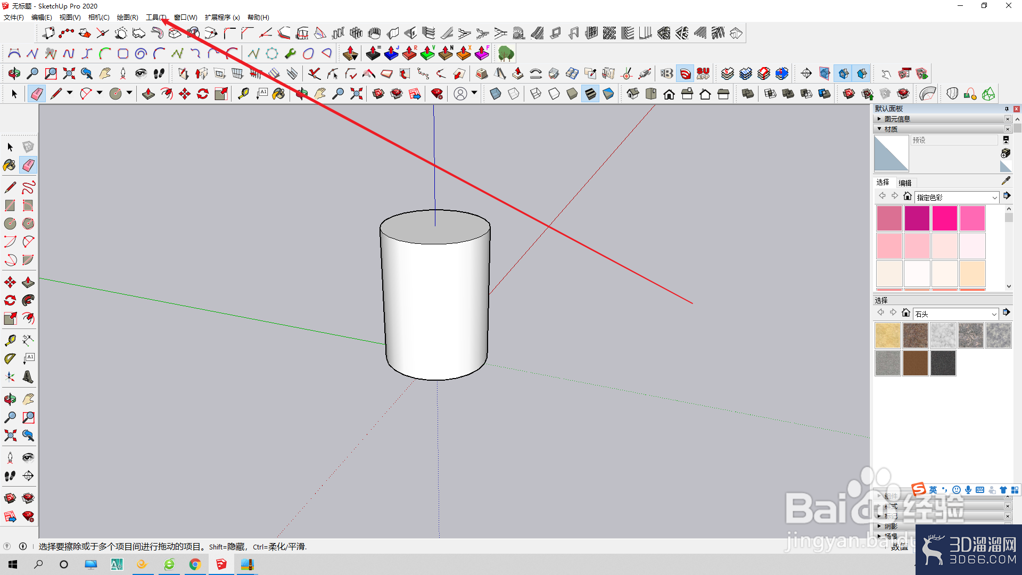Click the 预设 material name field

pos(954,140)
